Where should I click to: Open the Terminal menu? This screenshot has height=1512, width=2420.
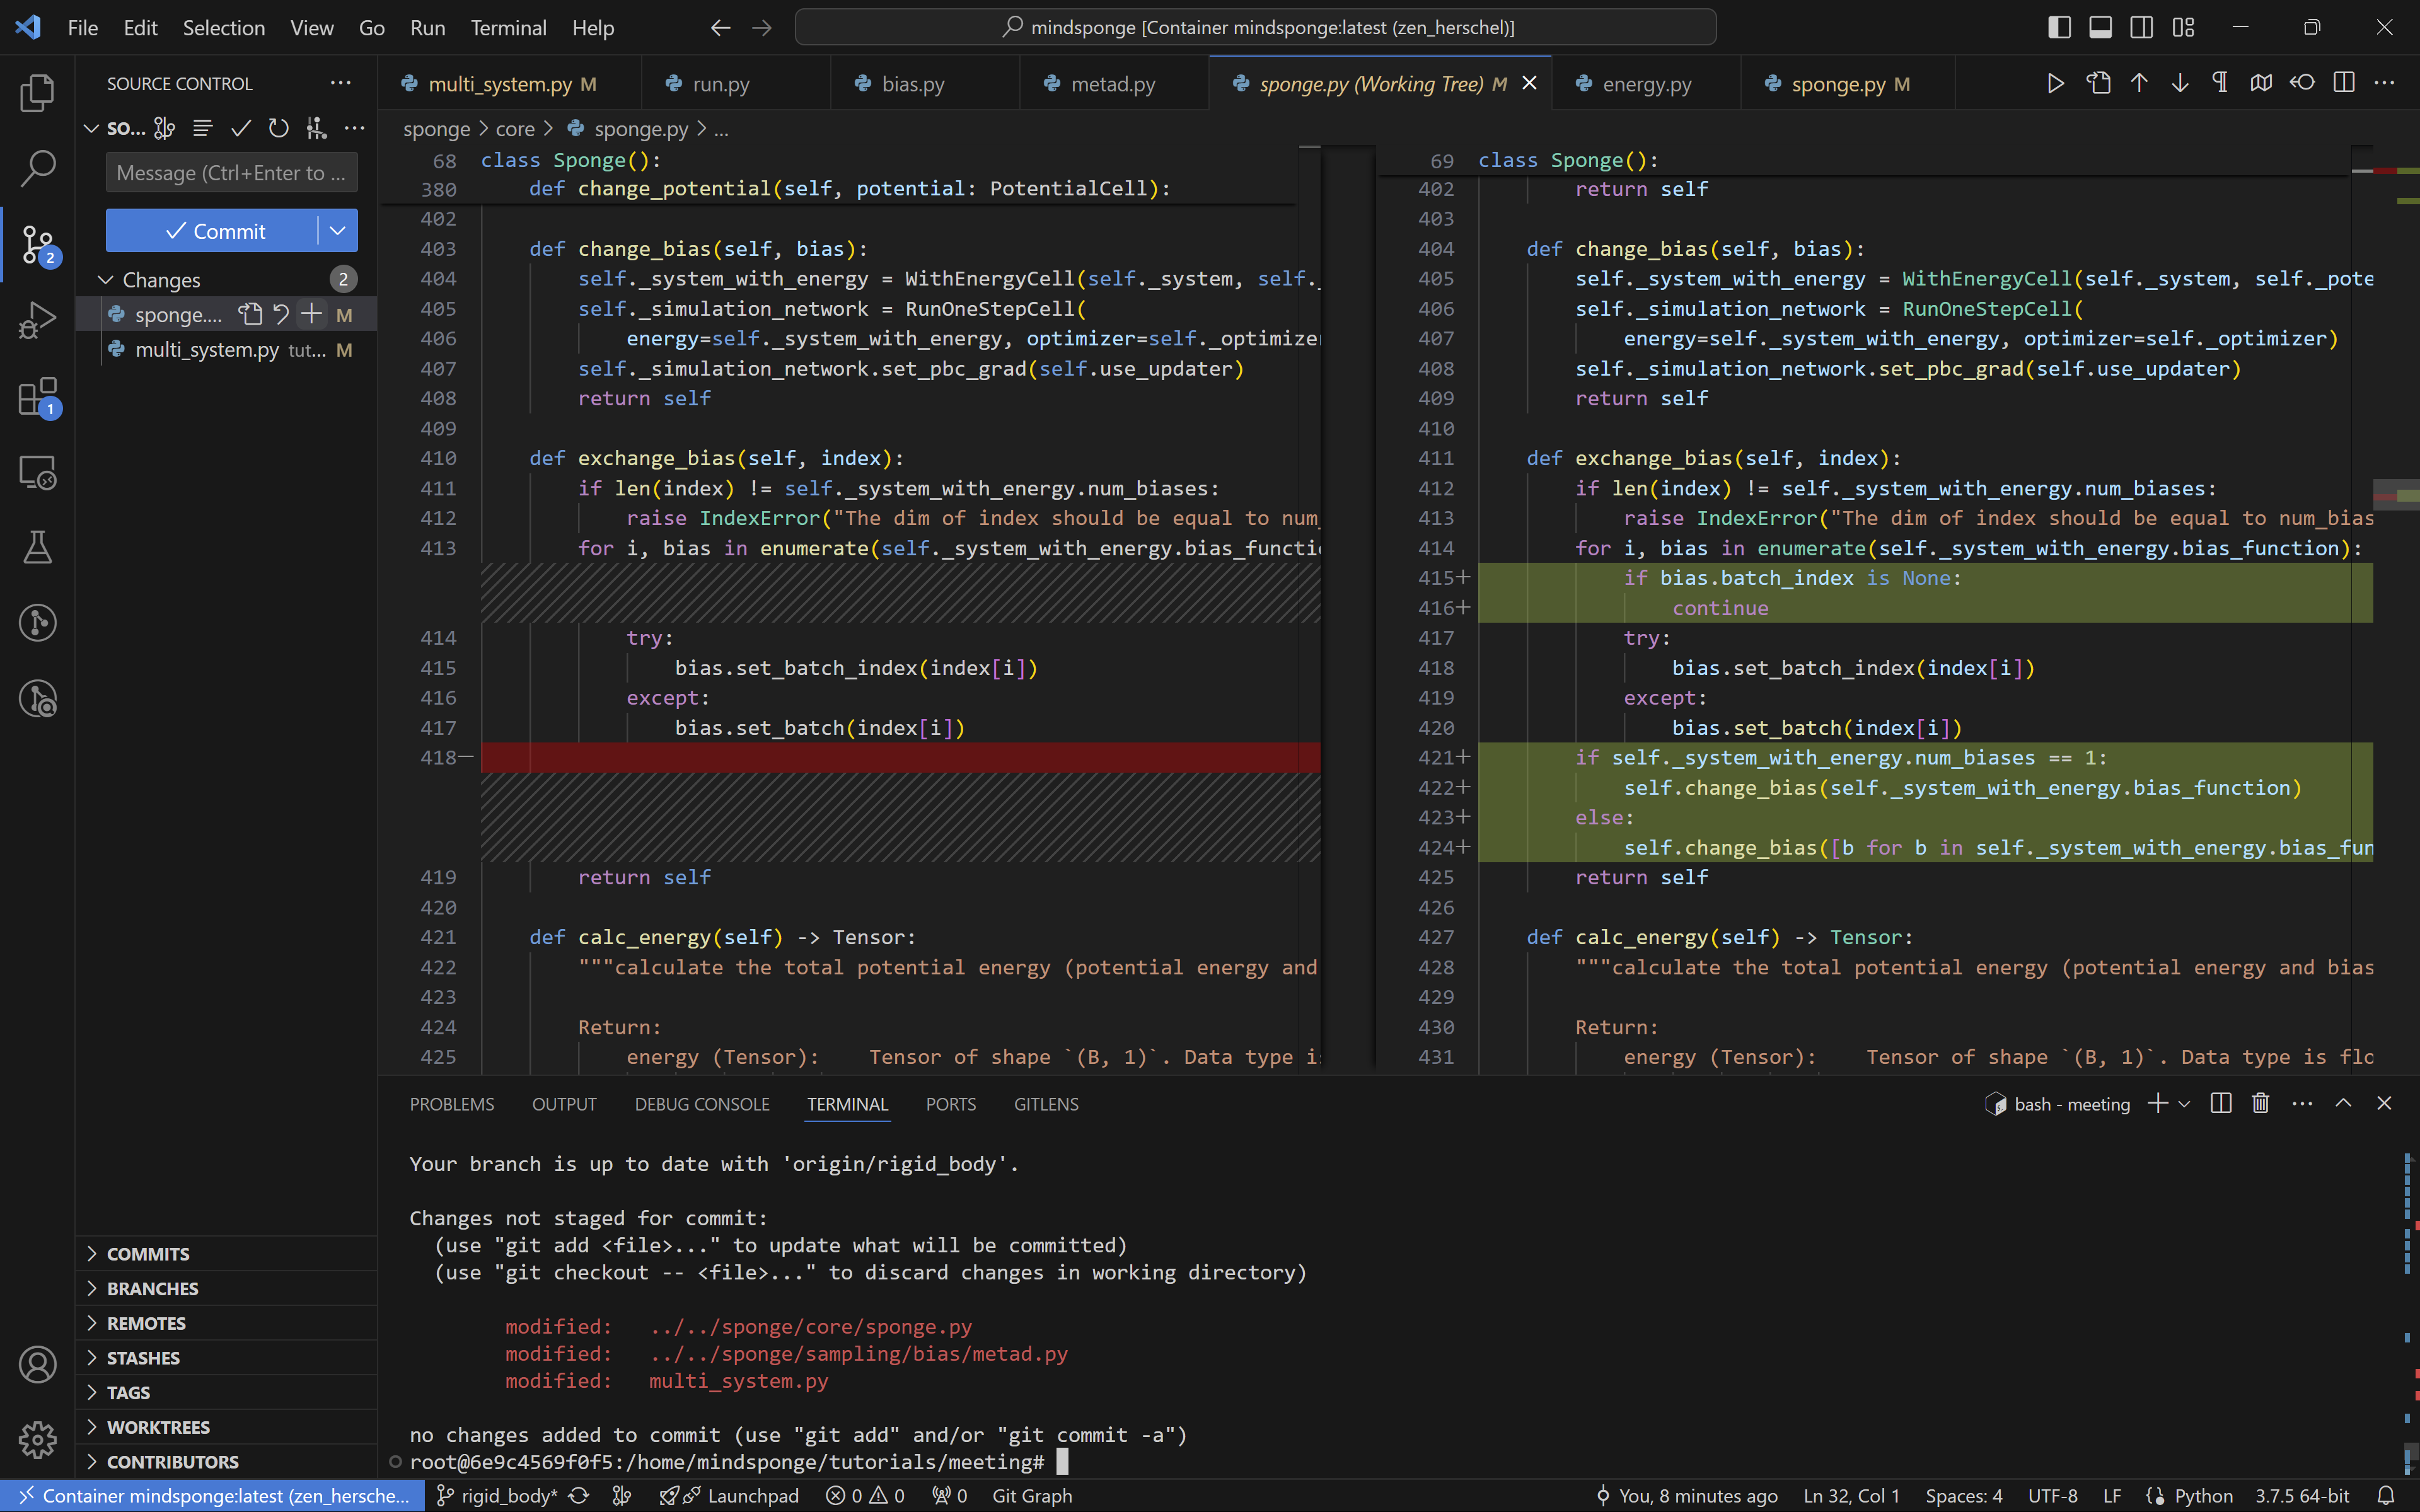pos(508,28)
